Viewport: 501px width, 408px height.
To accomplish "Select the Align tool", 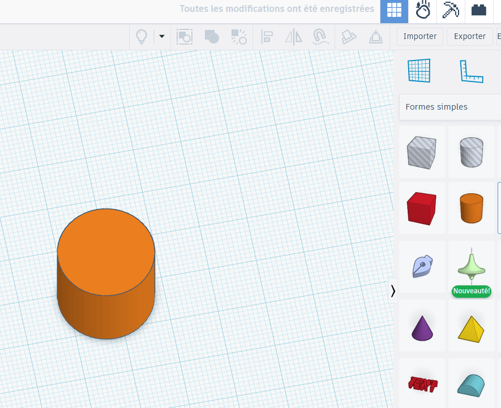I will coord(267,37).
